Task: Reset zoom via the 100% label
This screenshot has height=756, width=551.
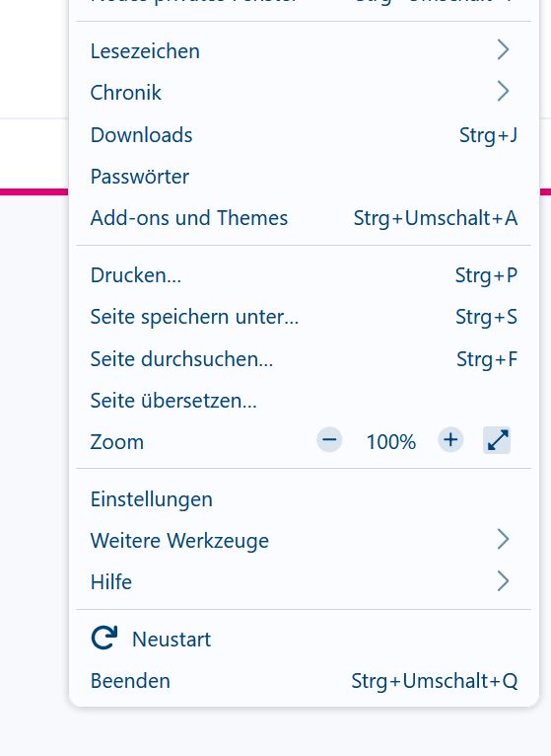Action: pos(390,441)
